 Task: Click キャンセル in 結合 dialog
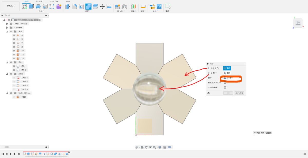coord(239,93)
